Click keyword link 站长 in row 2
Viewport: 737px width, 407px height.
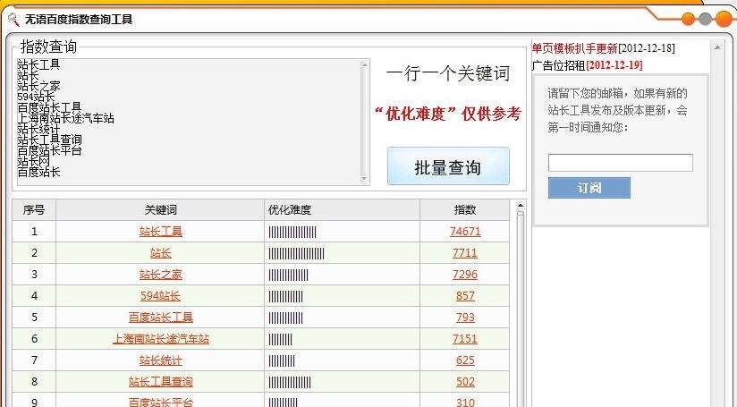pos(161,253)
